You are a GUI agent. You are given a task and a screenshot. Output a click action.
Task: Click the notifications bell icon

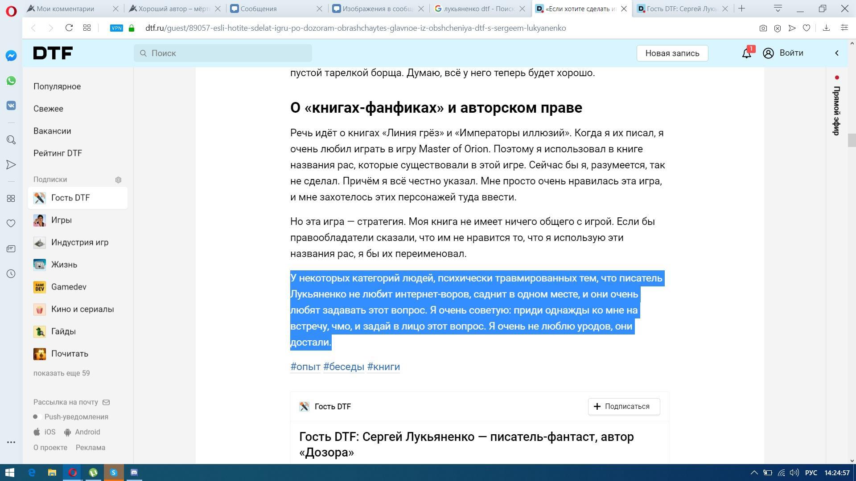(x=746, y=53)
